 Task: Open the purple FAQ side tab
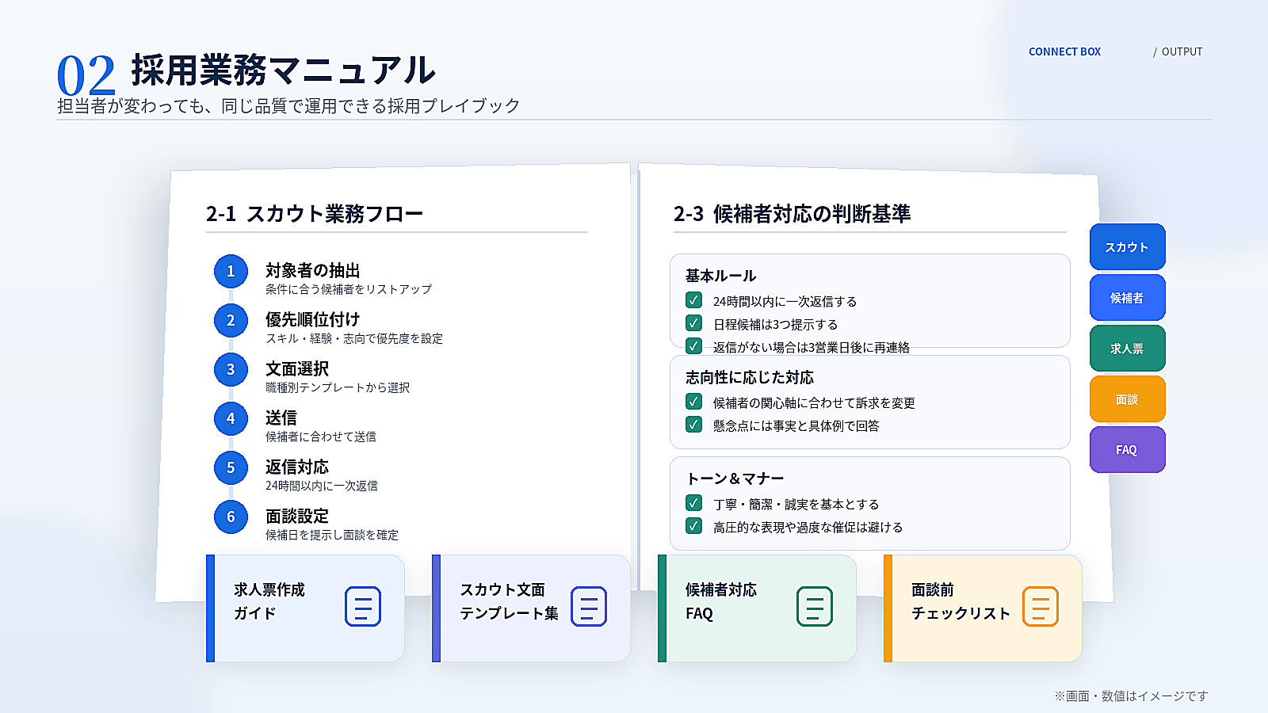coord(1127,450)
